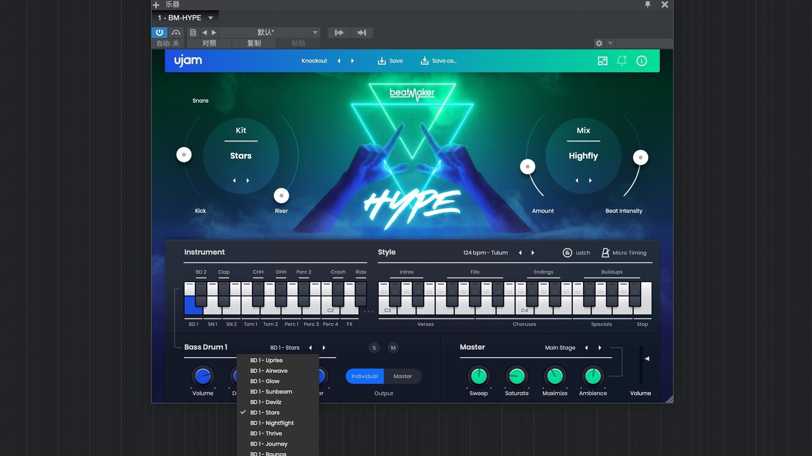Switch to next Kit arrow

pyautogui.click(x=248, y=180)
